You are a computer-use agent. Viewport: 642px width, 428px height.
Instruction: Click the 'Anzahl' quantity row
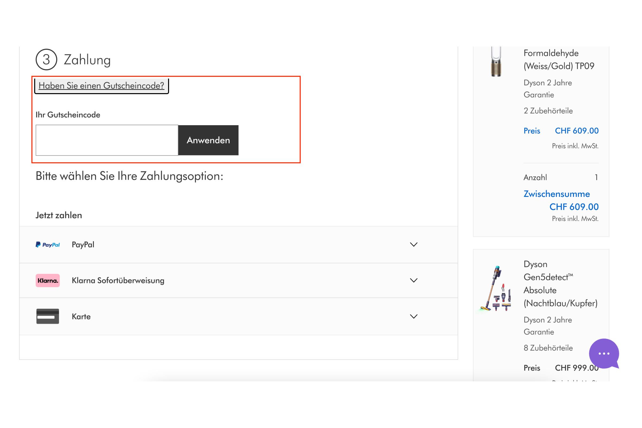[x=561, y=177]
